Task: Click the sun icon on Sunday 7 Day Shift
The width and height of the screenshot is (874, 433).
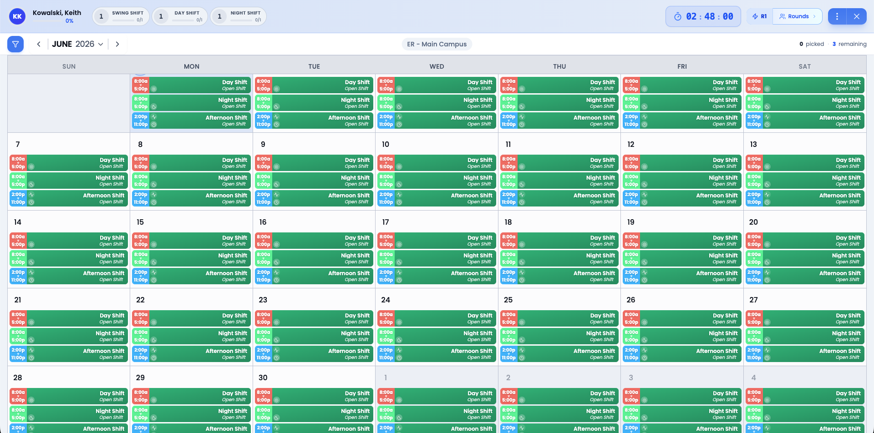Action: pos(31,167)
